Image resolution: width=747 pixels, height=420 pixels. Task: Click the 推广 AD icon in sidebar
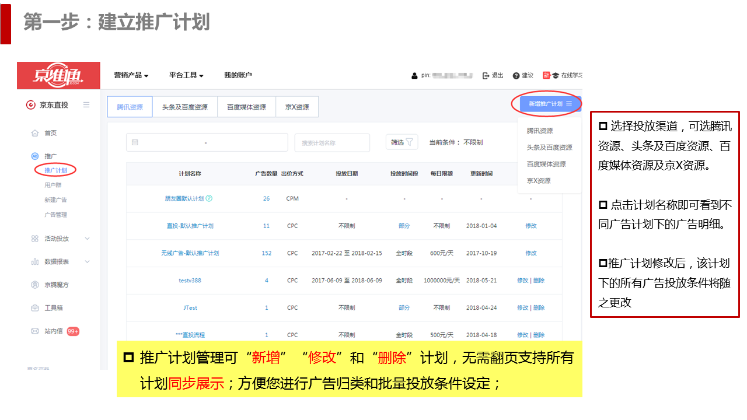pos(34,156)
